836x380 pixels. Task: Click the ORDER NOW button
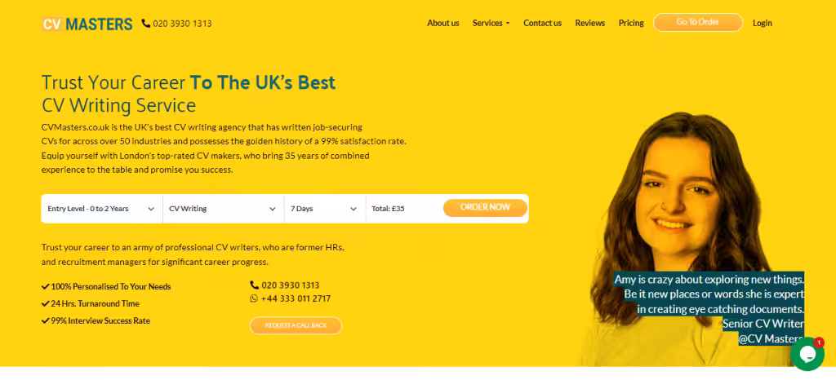[x=485, y=208]
